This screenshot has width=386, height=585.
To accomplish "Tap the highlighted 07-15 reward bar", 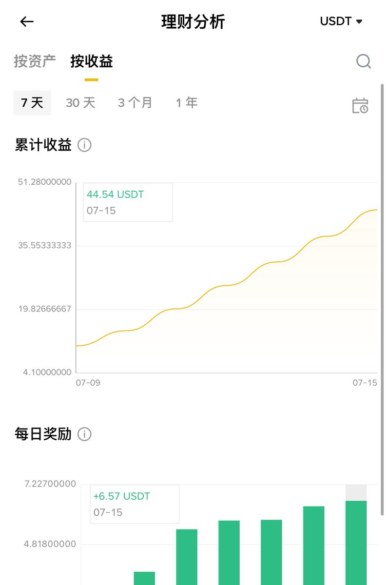I will pyautogui.click(x=356, y=543).
